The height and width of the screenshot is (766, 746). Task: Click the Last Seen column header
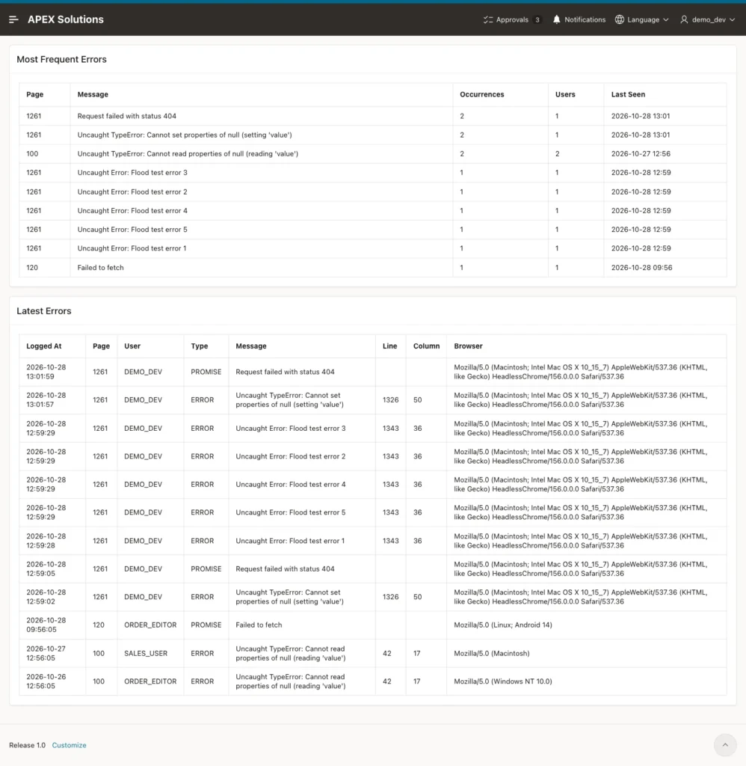[628, 94]
